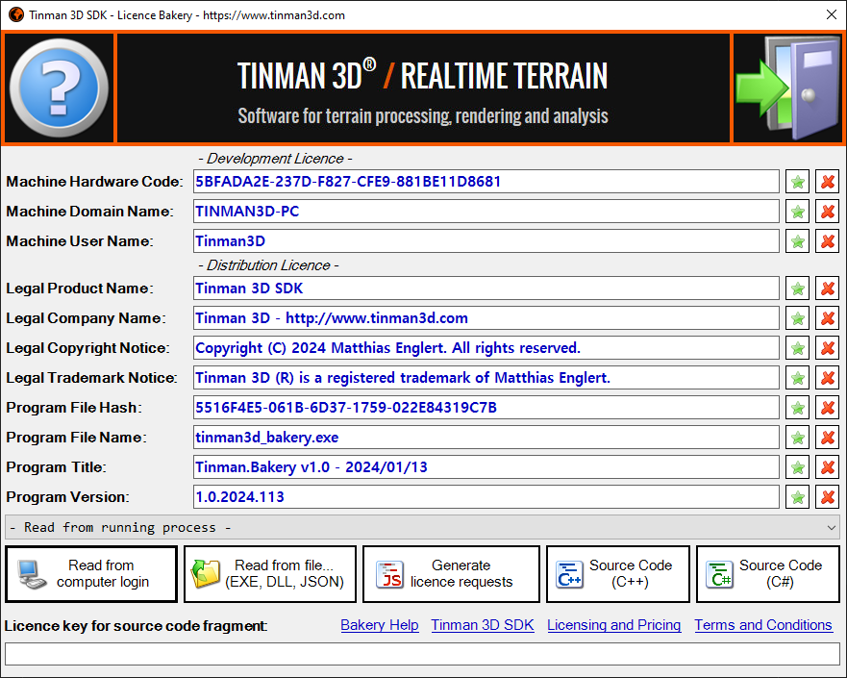Viewport: 847px width, 678px height.
Task: Click red X icon for Machine Domain Name
Action: (827, 212)
